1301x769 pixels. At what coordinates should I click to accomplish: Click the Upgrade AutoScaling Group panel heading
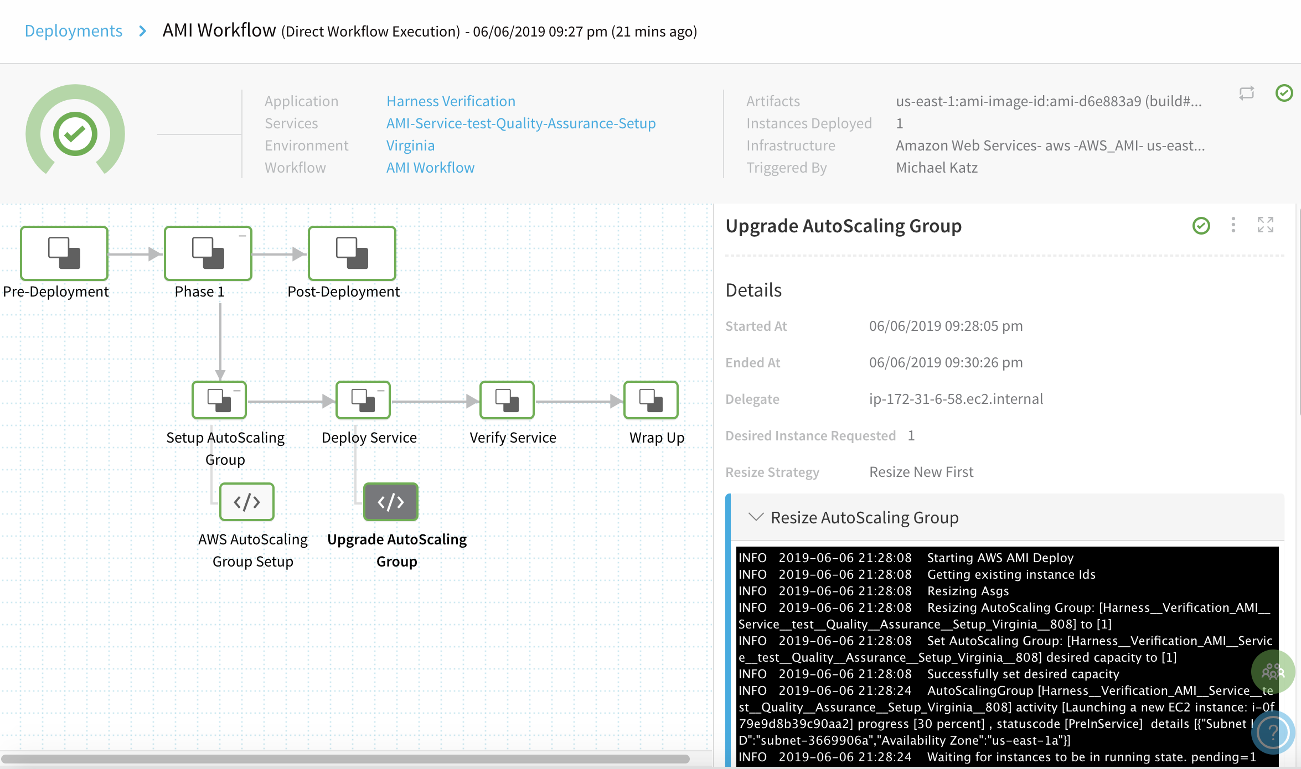pos(844,226)
